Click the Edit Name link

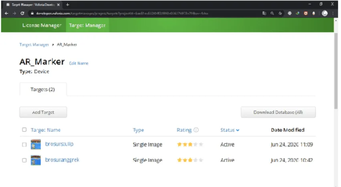pyautogui.click(x=79, y=63)
